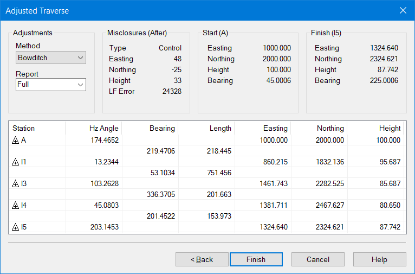The width and height of the screenshot is (415, 274).
Task: Select height value 95.687
Action: coord(390,162)
